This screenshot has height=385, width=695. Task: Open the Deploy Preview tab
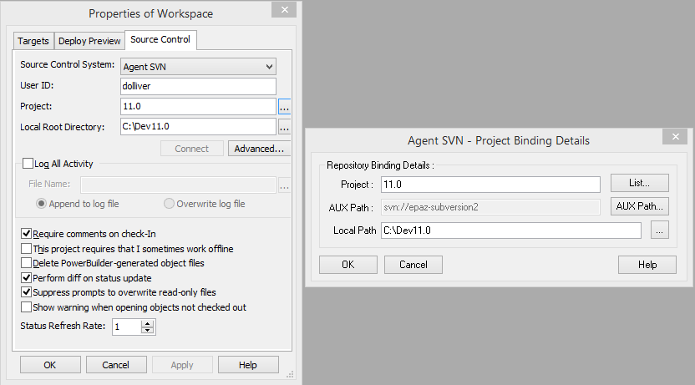[x=89, y=41]
